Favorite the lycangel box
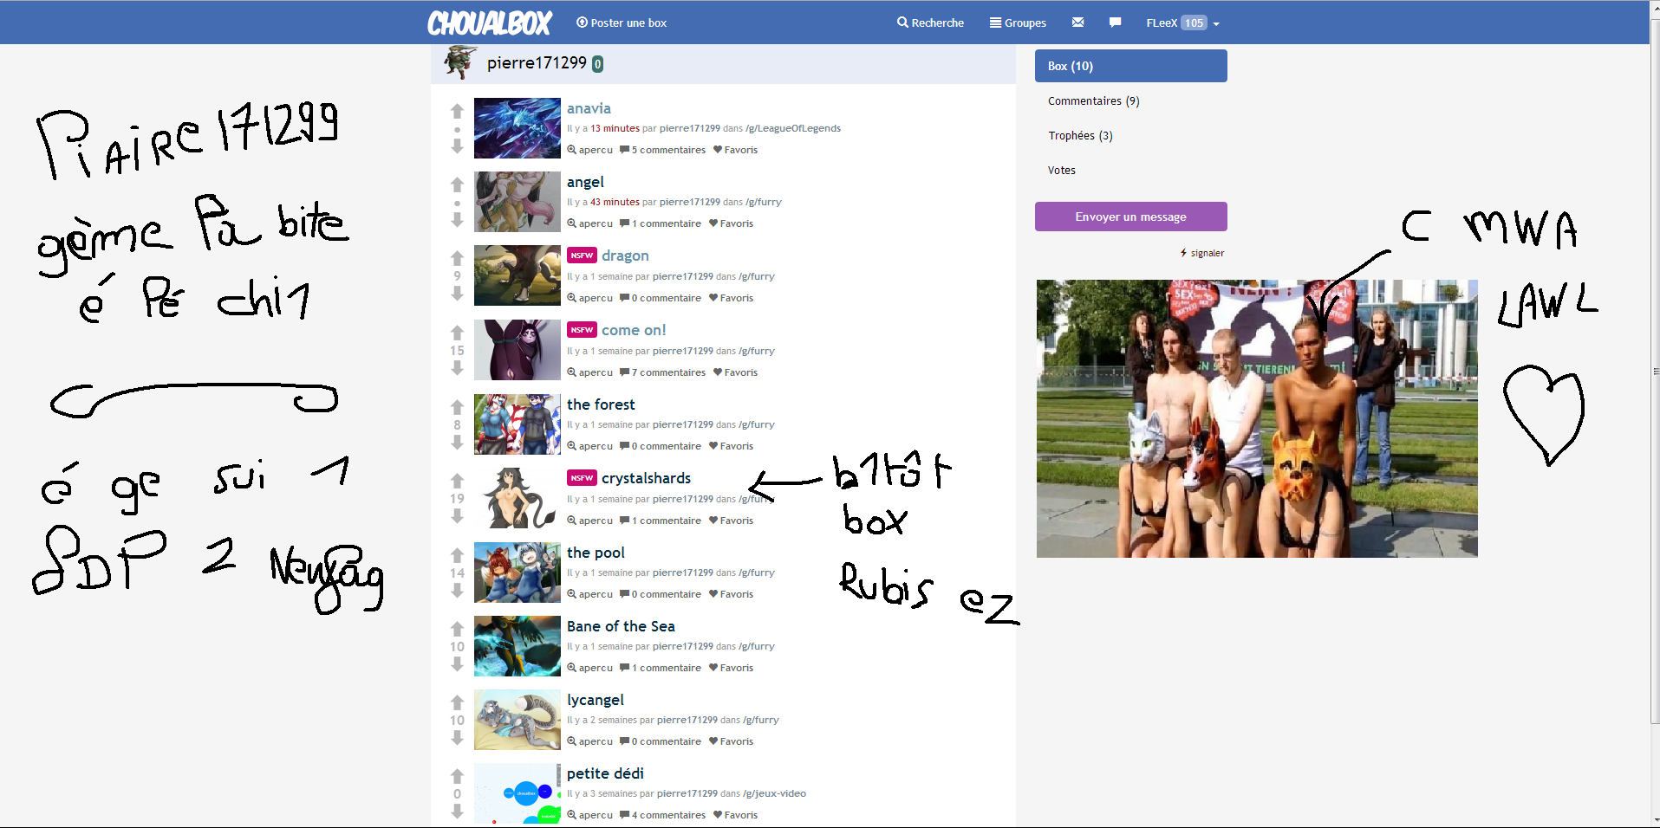The height and width of the screenshot is (828, 1660). [731, 741]
